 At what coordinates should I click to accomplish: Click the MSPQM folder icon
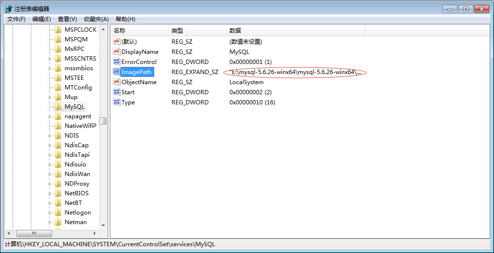58,39
